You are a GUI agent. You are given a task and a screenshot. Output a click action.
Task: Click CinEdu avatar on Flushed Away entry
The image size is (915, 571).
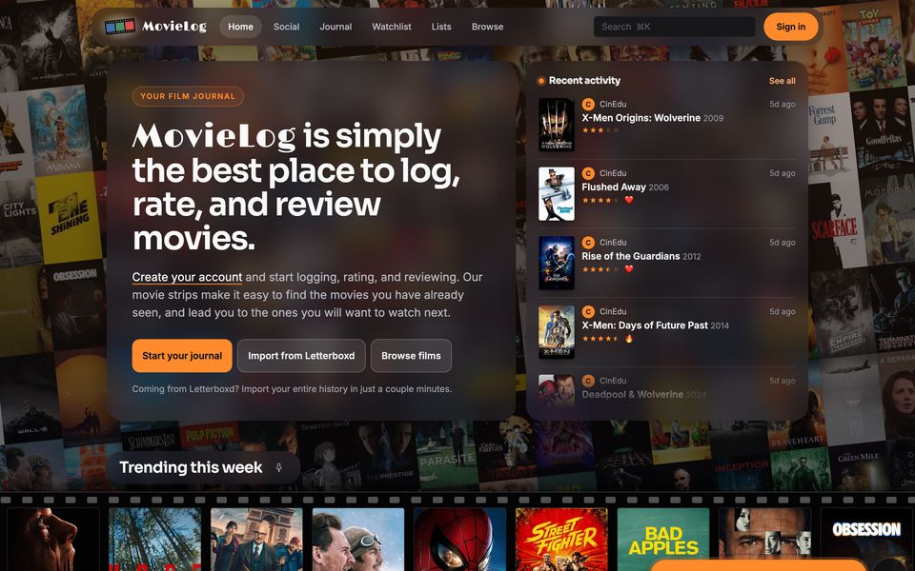tap(588, 173)
